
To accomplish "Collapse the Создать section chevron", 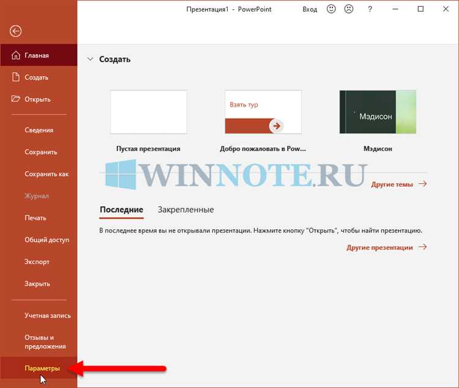I will [90, 59].
